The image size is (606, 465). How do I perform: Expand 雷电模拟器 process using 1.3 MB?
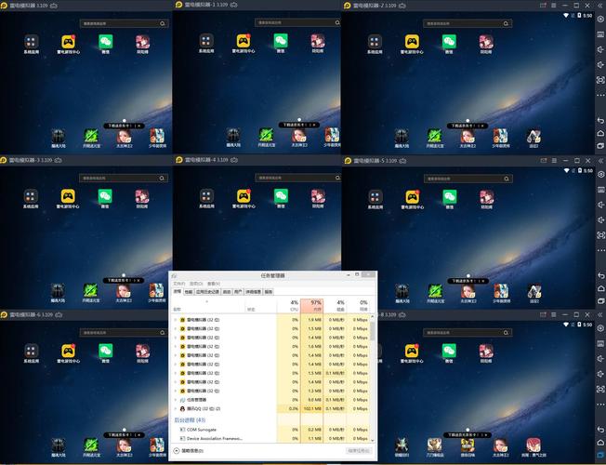[176, 391]
